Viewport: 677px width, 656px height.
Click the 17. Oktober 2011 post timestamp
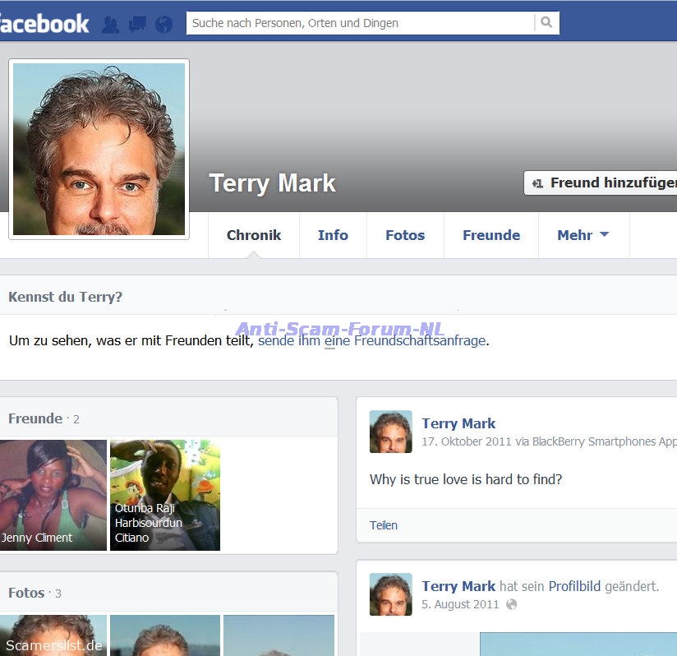pyautogui.click(x=466, y=441)
